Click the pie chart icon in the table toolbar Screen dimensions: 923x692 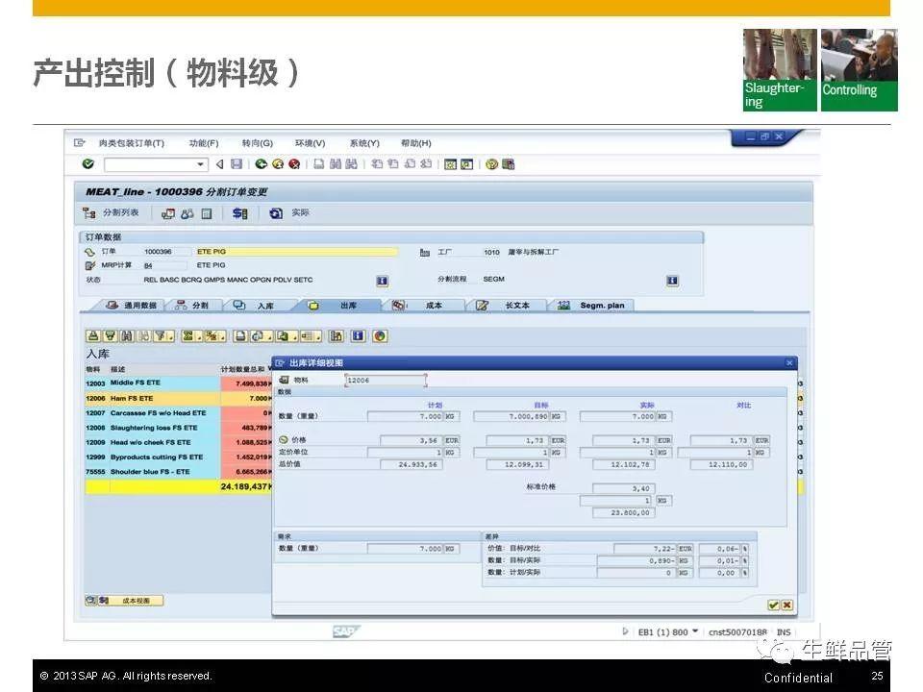coord(380,336)
